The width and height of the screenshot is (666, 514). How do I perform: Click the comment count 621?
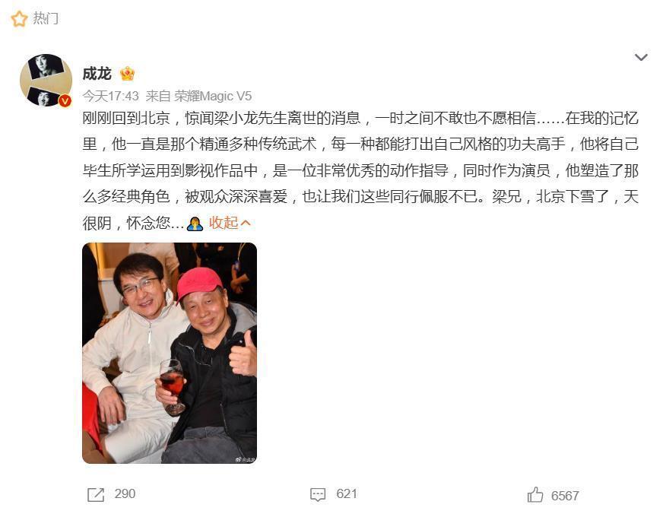347,493
